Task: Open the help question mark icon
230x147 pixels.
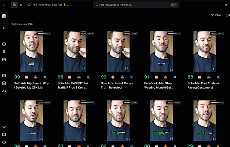Action: 4,143
